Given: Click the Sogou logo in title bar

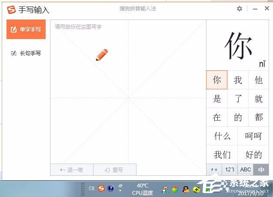Looking at the screenshot, I should point(11,9).
